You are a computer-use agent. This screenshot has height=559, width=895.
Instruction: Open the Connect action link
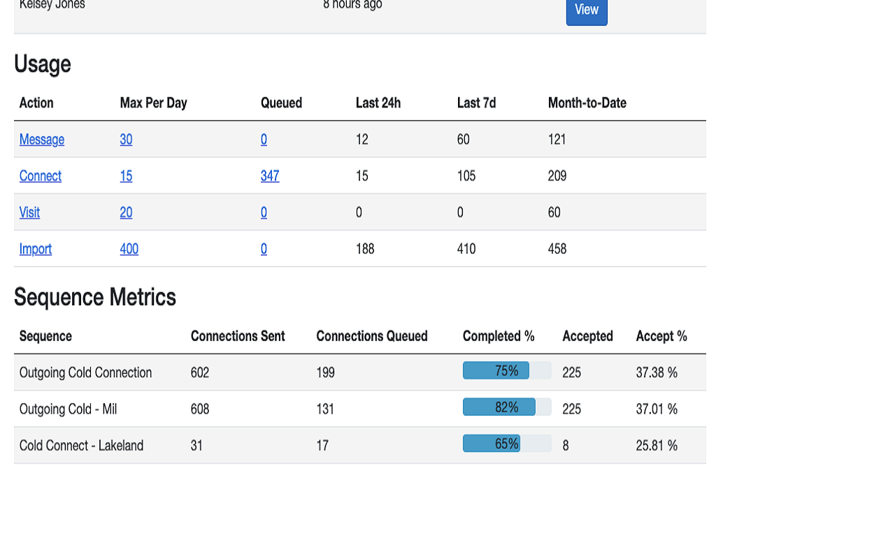pyautogui.click(x=41, y=176)
